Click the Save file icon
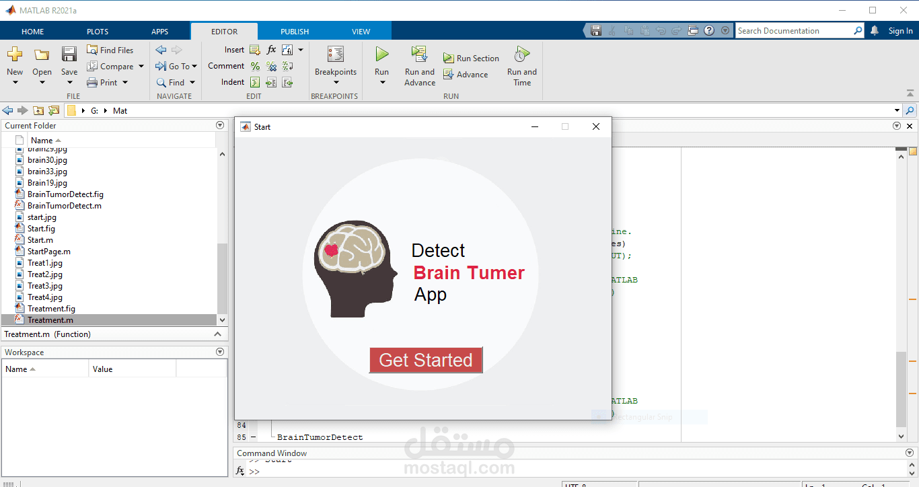This screenshot has height=487, width=919. (x=69, y=54)
